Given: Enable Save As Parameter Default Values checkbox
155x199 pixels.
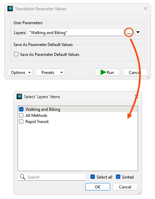Looking at the screenshot, I should pyautogui.click(x=16, y=54).
